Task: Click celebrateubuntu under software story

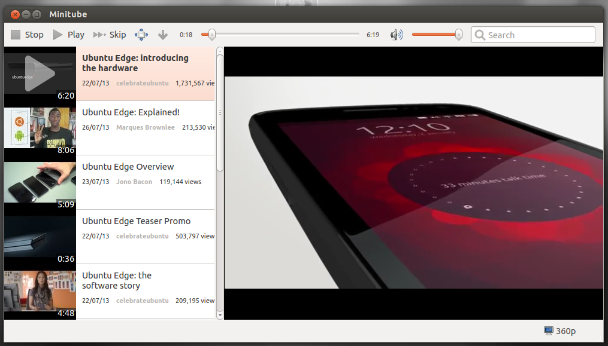Action: [143, 301]
